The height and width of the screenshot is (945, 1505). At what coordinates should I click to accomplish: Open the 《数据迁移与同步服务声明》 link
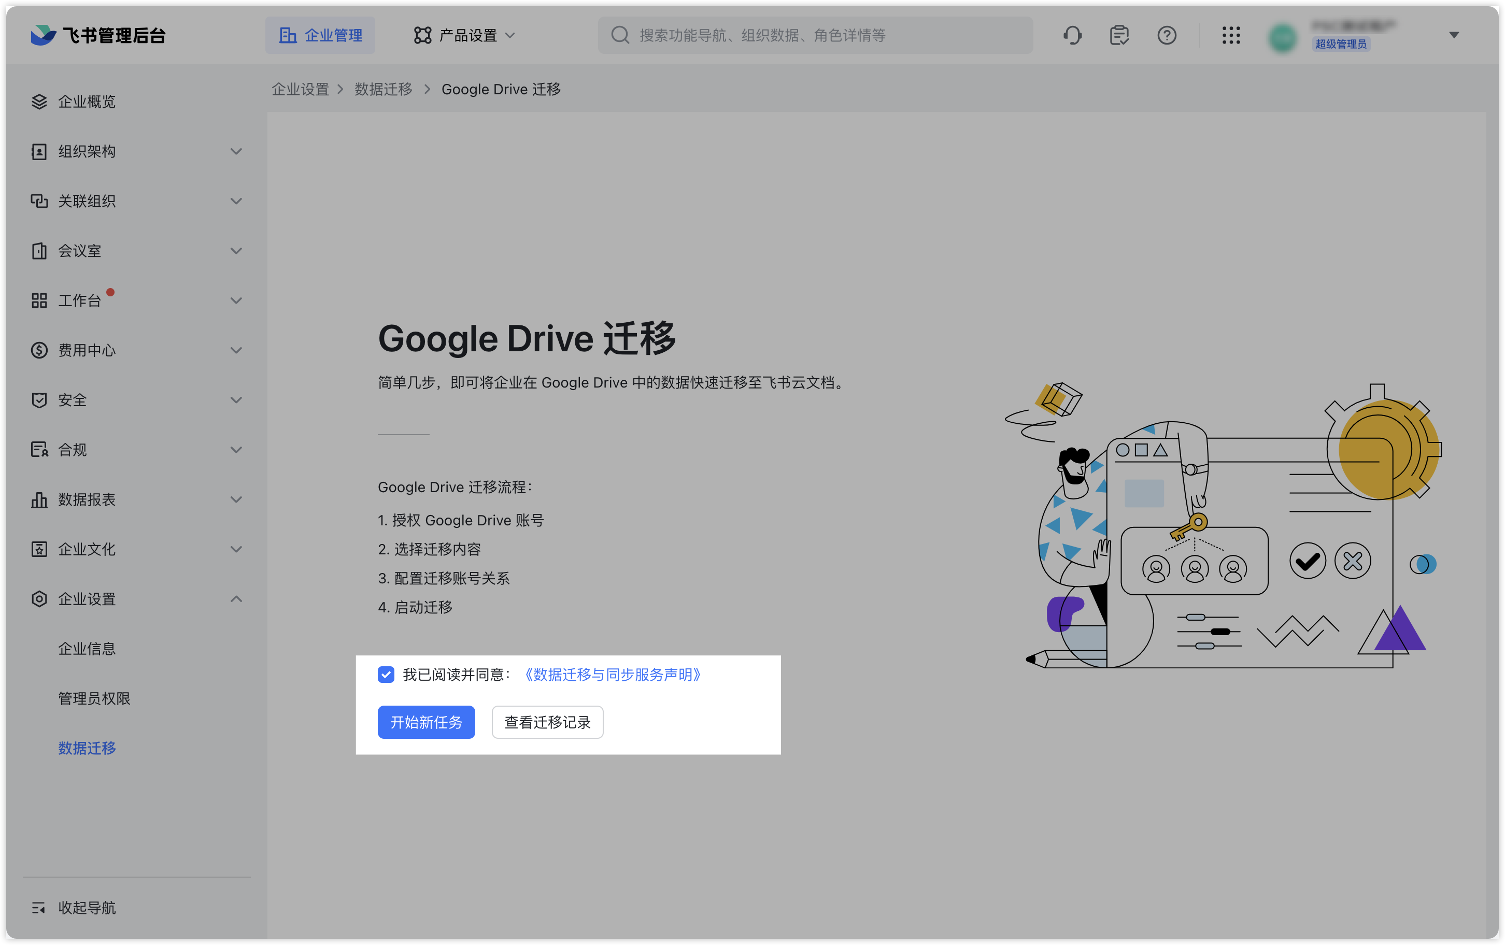coord(613,675)
